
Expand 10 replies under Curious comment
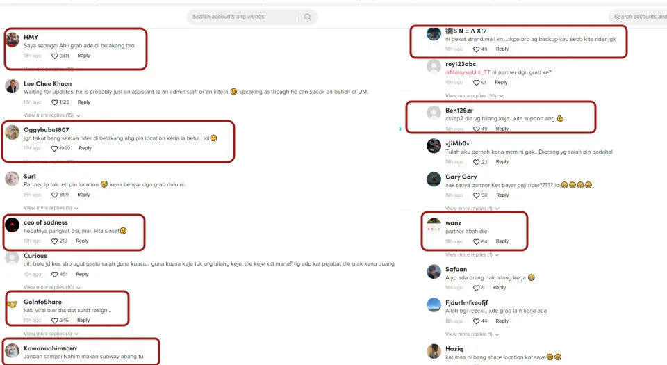52,288
